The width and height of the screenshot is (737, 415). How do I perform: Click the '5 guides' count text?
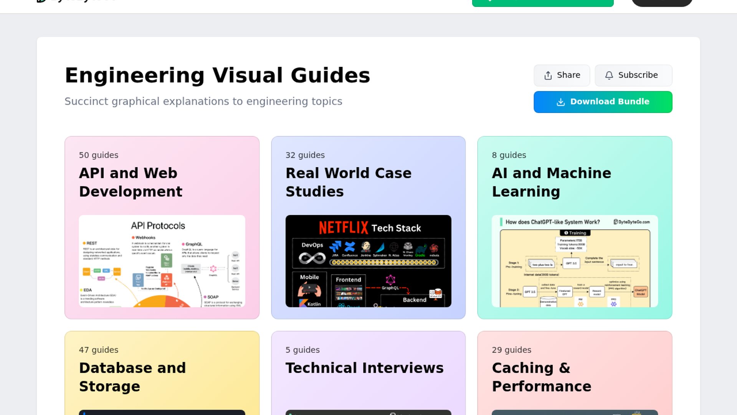pyautogui.click(x=302, y=350)
